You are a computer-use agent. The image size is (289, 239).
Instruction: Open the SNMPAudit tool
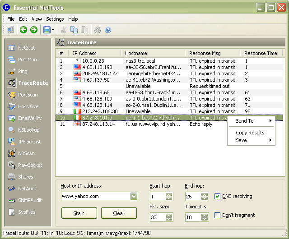[25, 200]
